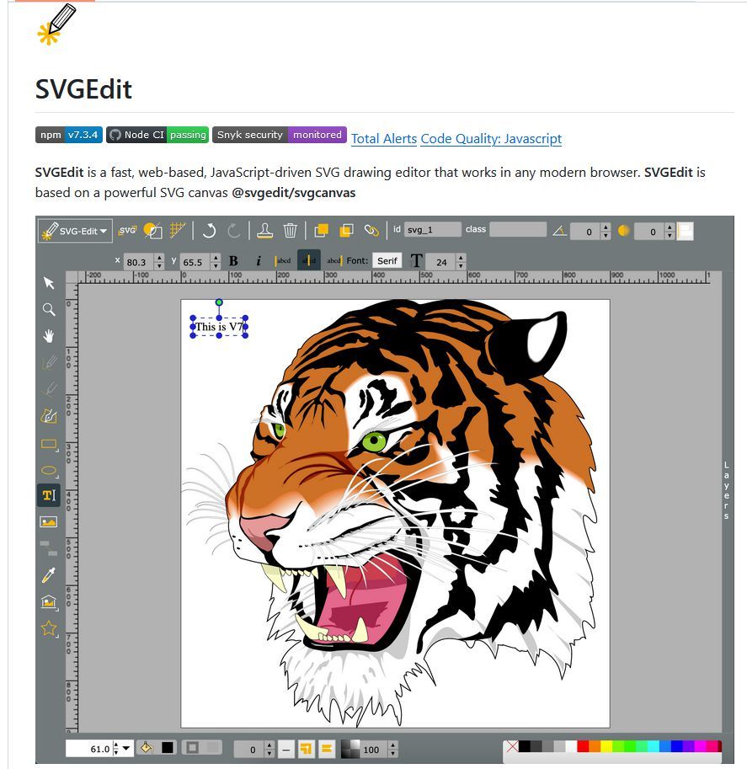Select the arrow Select tool

click(49, 283)
